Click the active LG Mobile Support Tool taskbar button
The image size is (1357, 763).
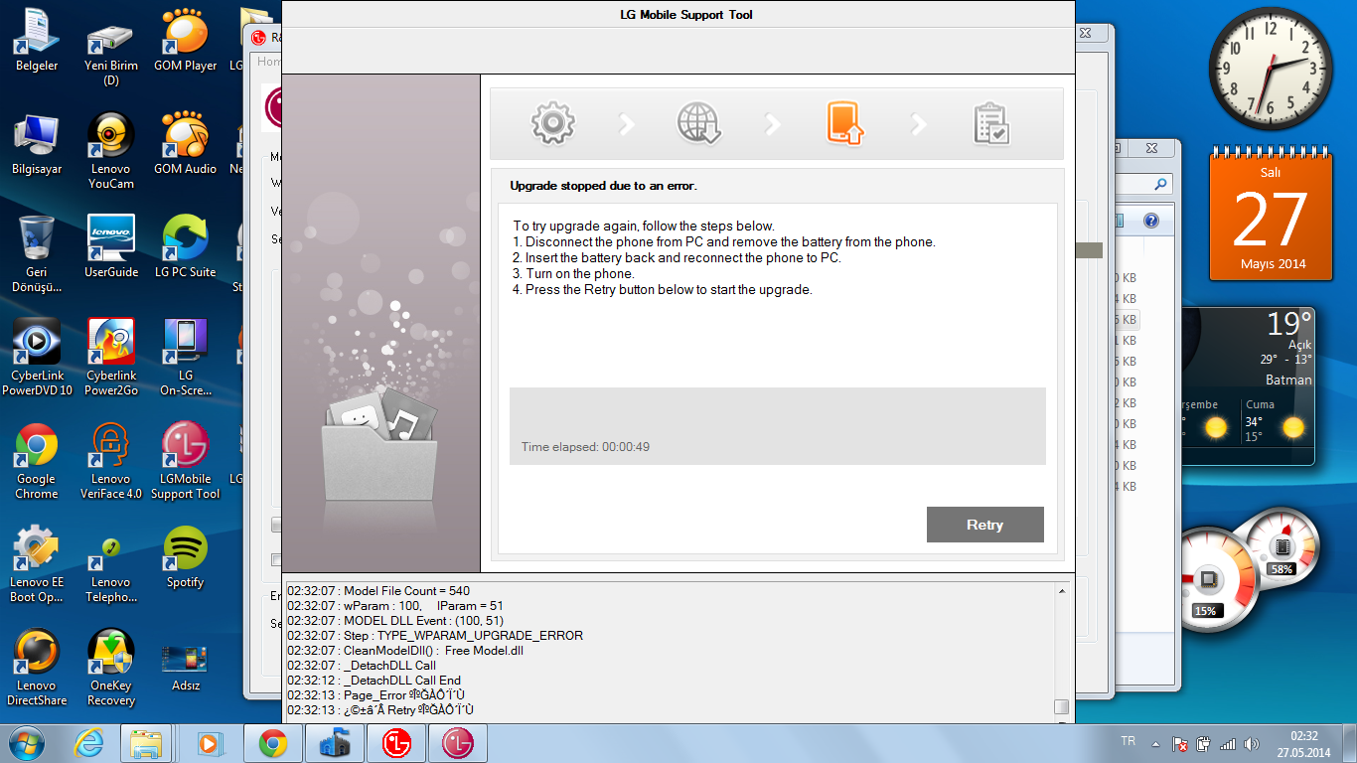(458, 743)
